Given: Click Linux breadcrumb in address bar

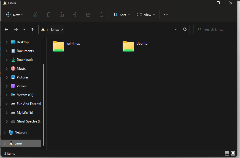Looking at the screenshot, I should (55, 29).
